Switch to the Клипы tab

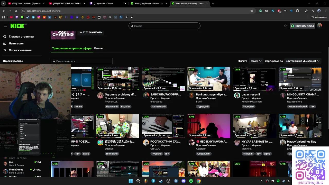(99, 48)
